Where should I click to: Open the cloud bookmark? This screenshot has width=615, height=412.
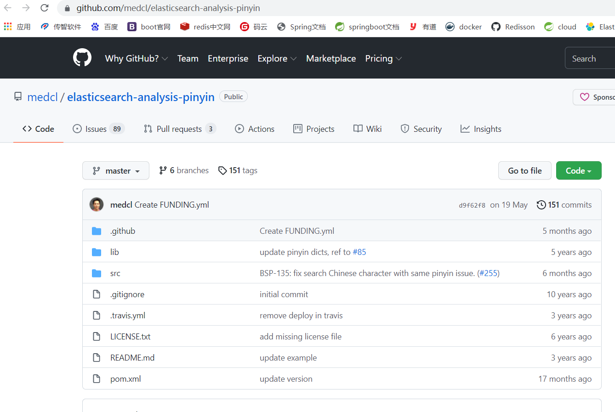click(560, 27)
